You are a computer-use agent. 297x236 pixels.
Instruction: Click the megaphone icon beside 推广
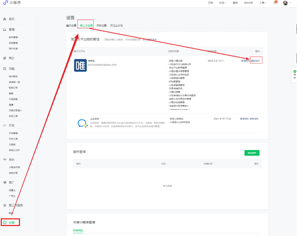tap(5, 183)
